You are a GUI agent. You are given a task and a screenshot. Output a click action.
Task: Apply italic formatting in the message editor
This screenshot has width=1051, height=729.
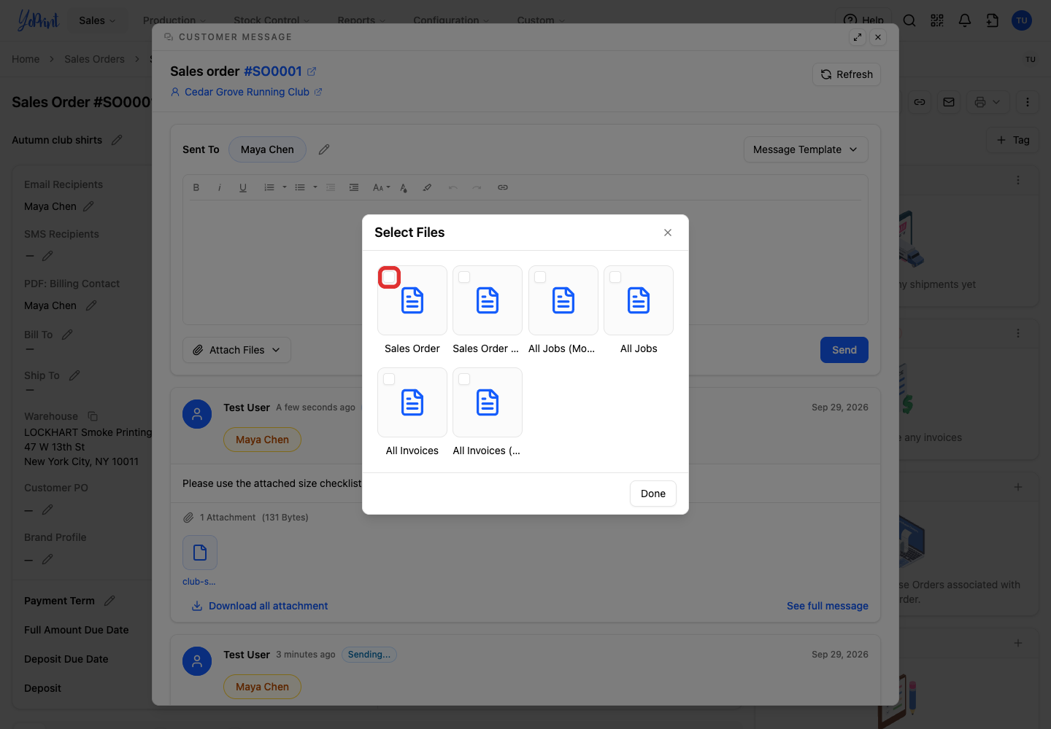coord(220,187)
